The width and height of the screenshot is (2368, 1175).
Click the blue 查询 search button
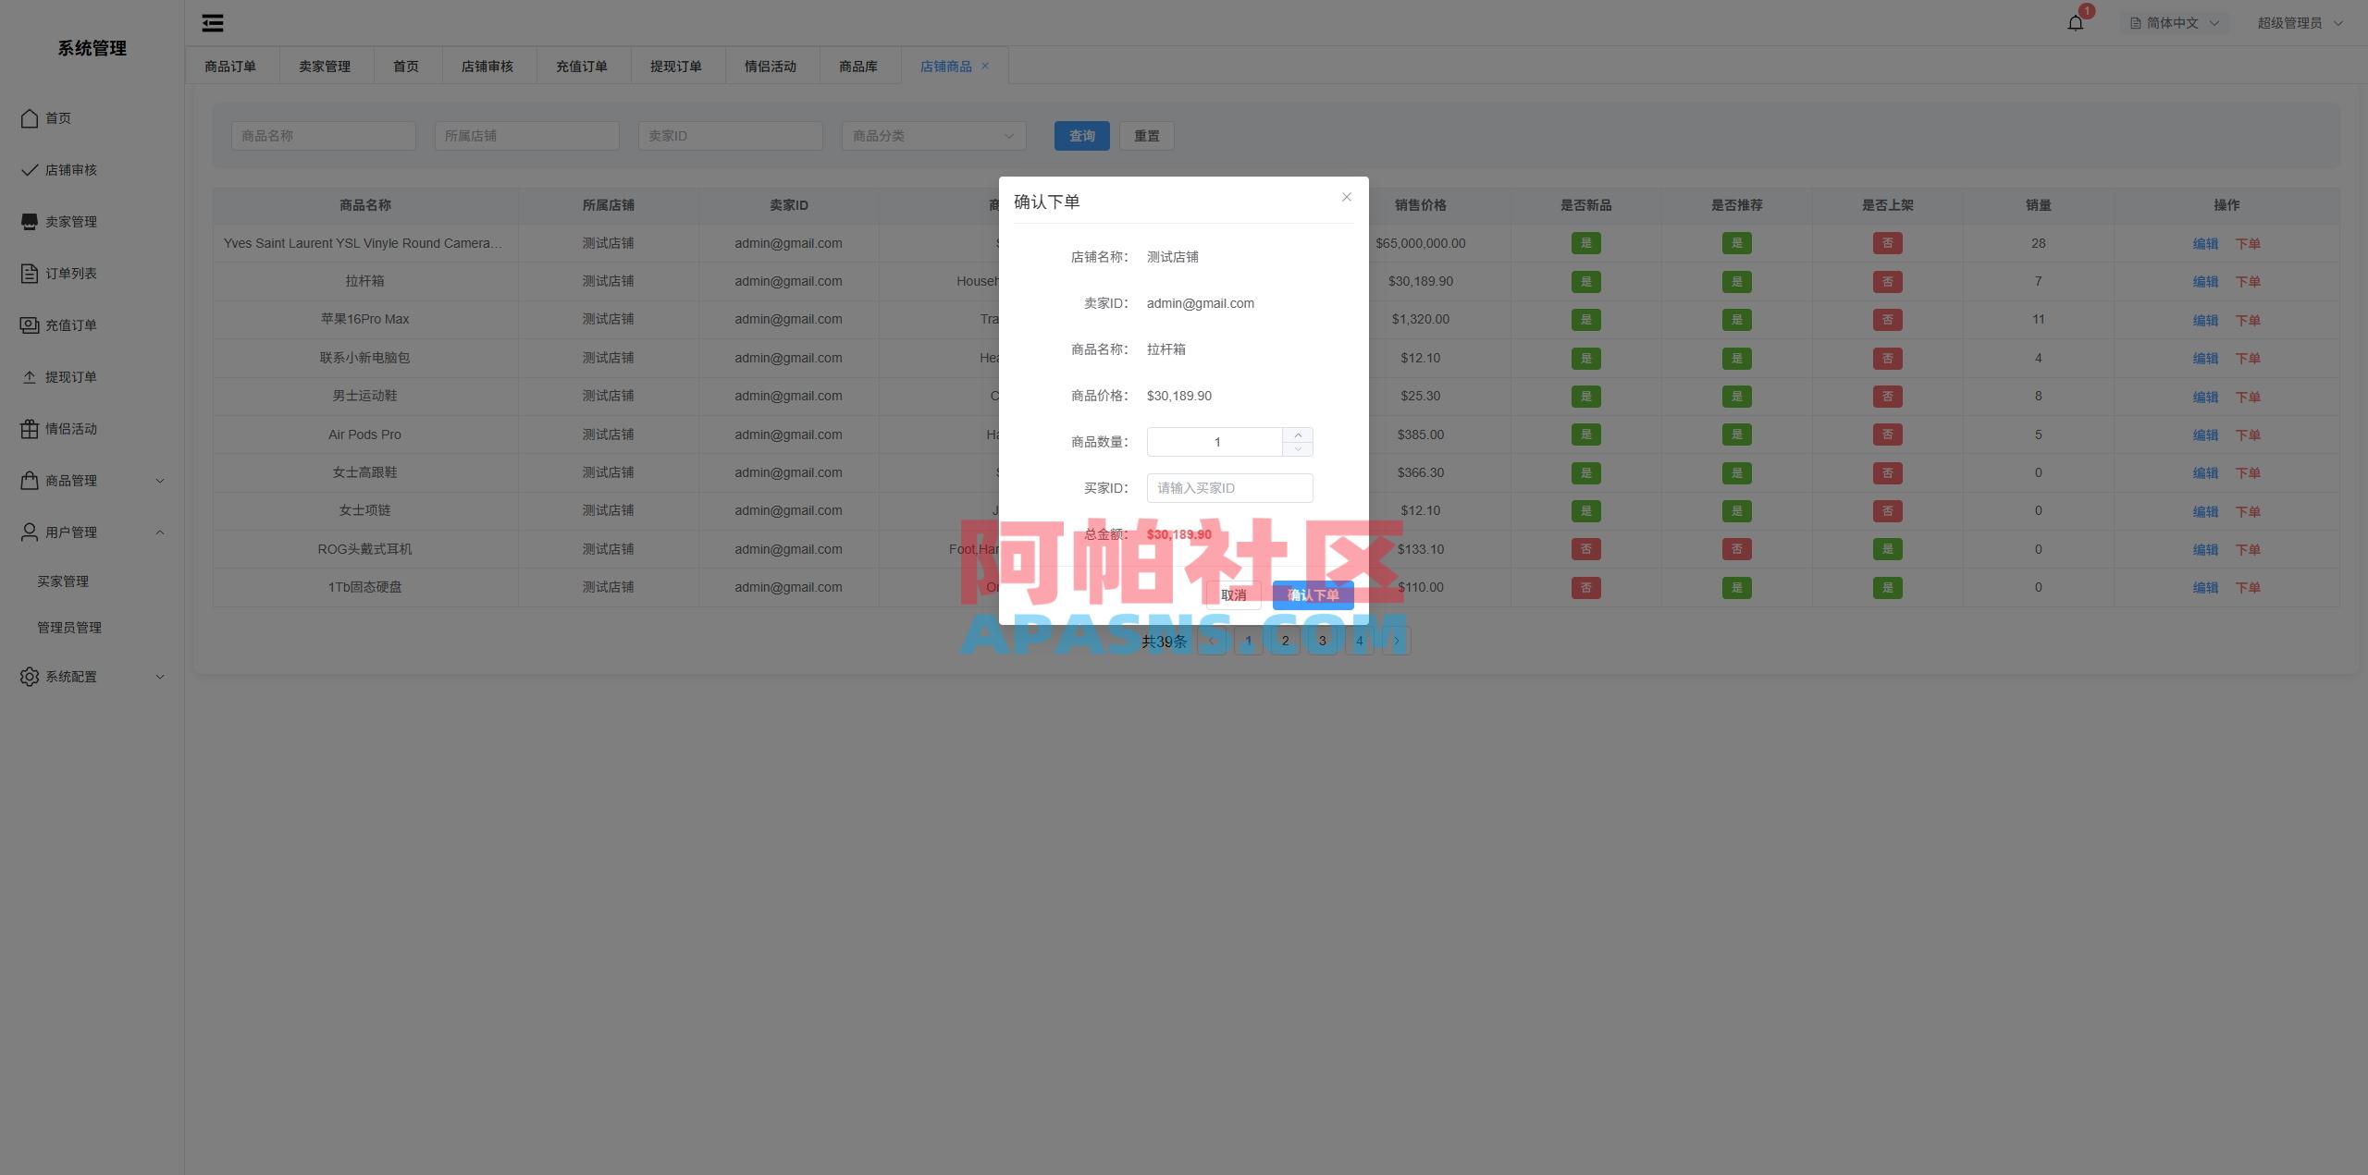click(1081, 136)
